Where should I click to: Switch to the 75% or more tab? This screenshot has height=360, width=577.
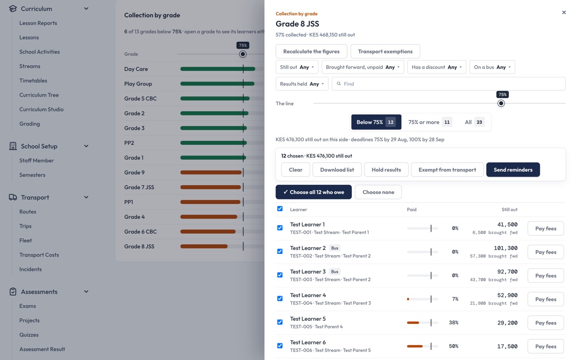pyautogui.click(x=430, y=122)
